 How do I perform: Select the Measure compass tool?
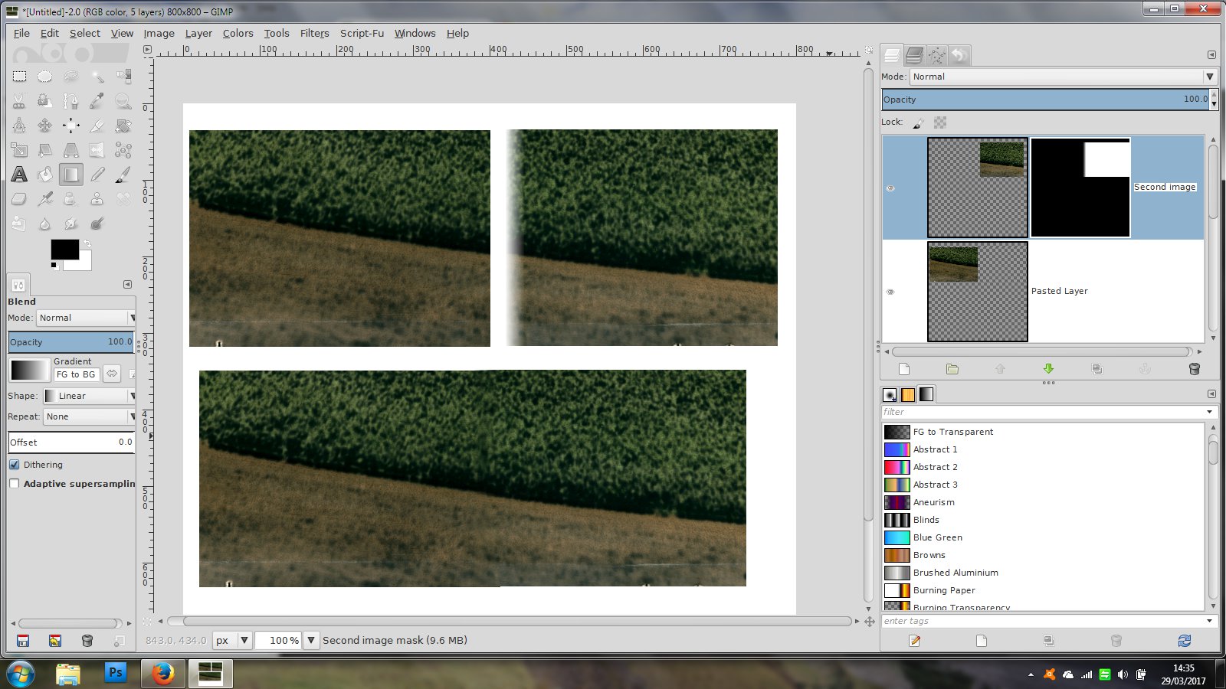pos(19,126)
